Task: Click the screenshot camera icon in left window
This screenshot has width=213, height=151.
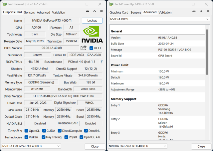Action: coord(88,12)
